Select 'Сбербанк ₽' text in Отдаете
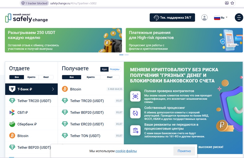This screenshot has width=244, height=158. pos(27,124)
